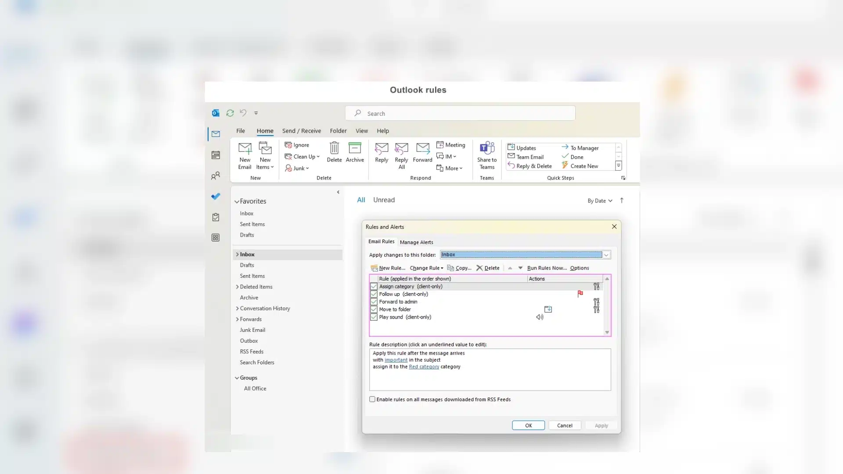Viewport: 843px width, 474px height.
Task: Select the Create New quick step
Action: (x=580, y=166)
